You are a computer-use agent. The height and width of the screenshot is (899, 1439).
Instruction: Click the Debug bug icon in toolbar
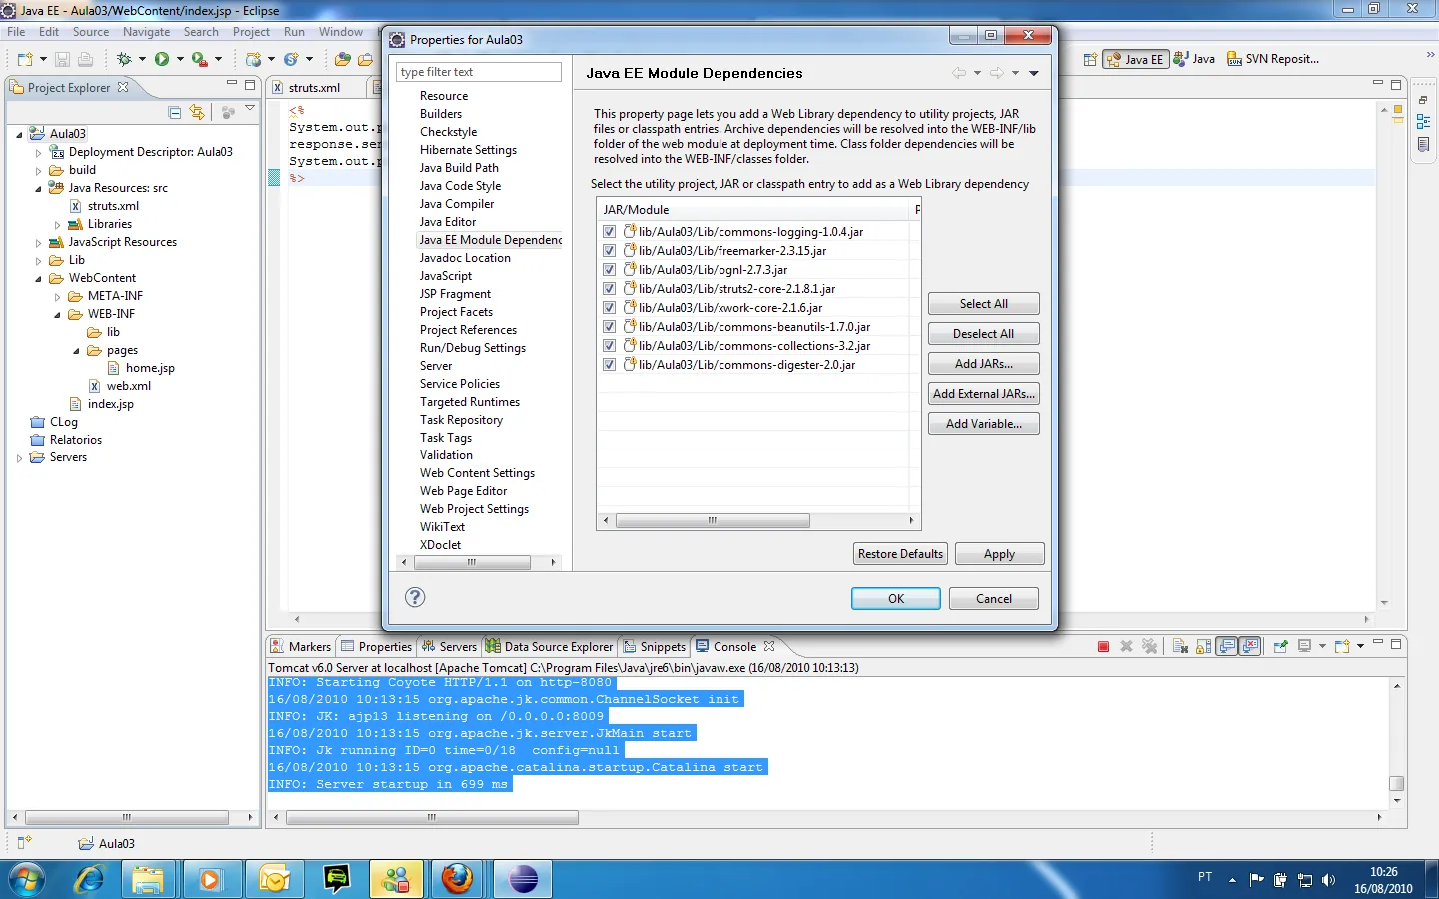pos(124,59)
